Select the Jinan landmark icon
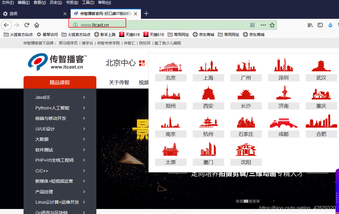 (x=283, y=92)
